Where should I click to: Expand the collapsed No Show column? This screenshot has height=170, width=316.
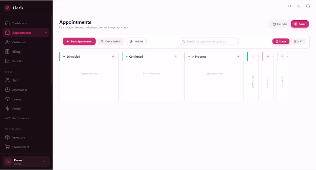(287, 56)
